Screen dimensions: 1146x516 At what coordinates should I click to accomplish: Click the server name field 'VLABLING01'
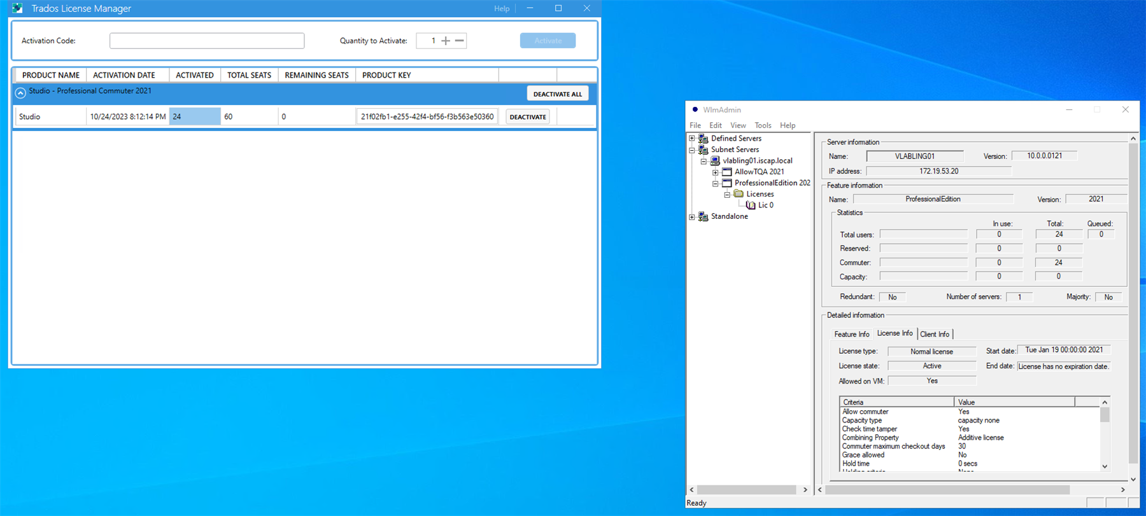[915, 156]
